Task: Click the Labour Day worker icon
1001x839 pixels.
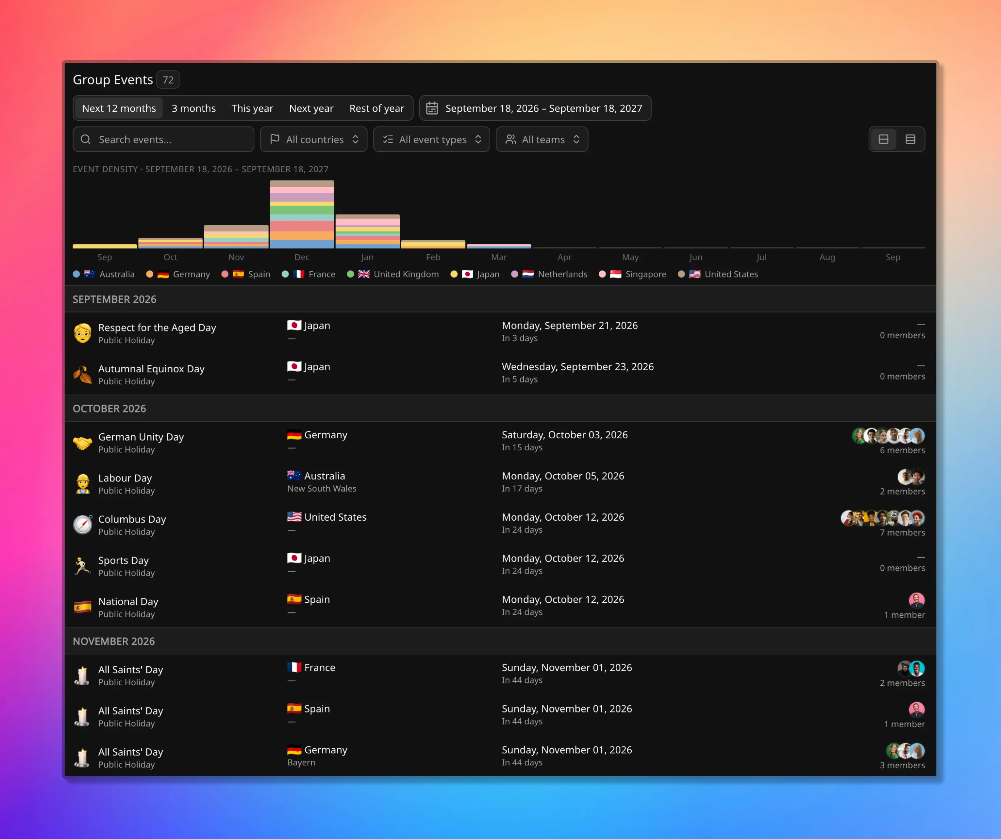Action: click(83, 484)
